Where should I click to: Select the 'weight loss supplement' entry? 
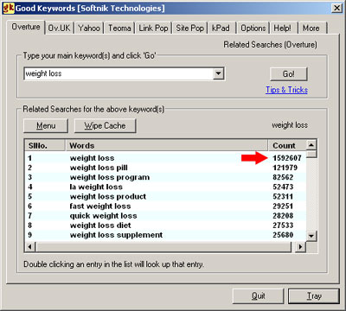[165, 235]
